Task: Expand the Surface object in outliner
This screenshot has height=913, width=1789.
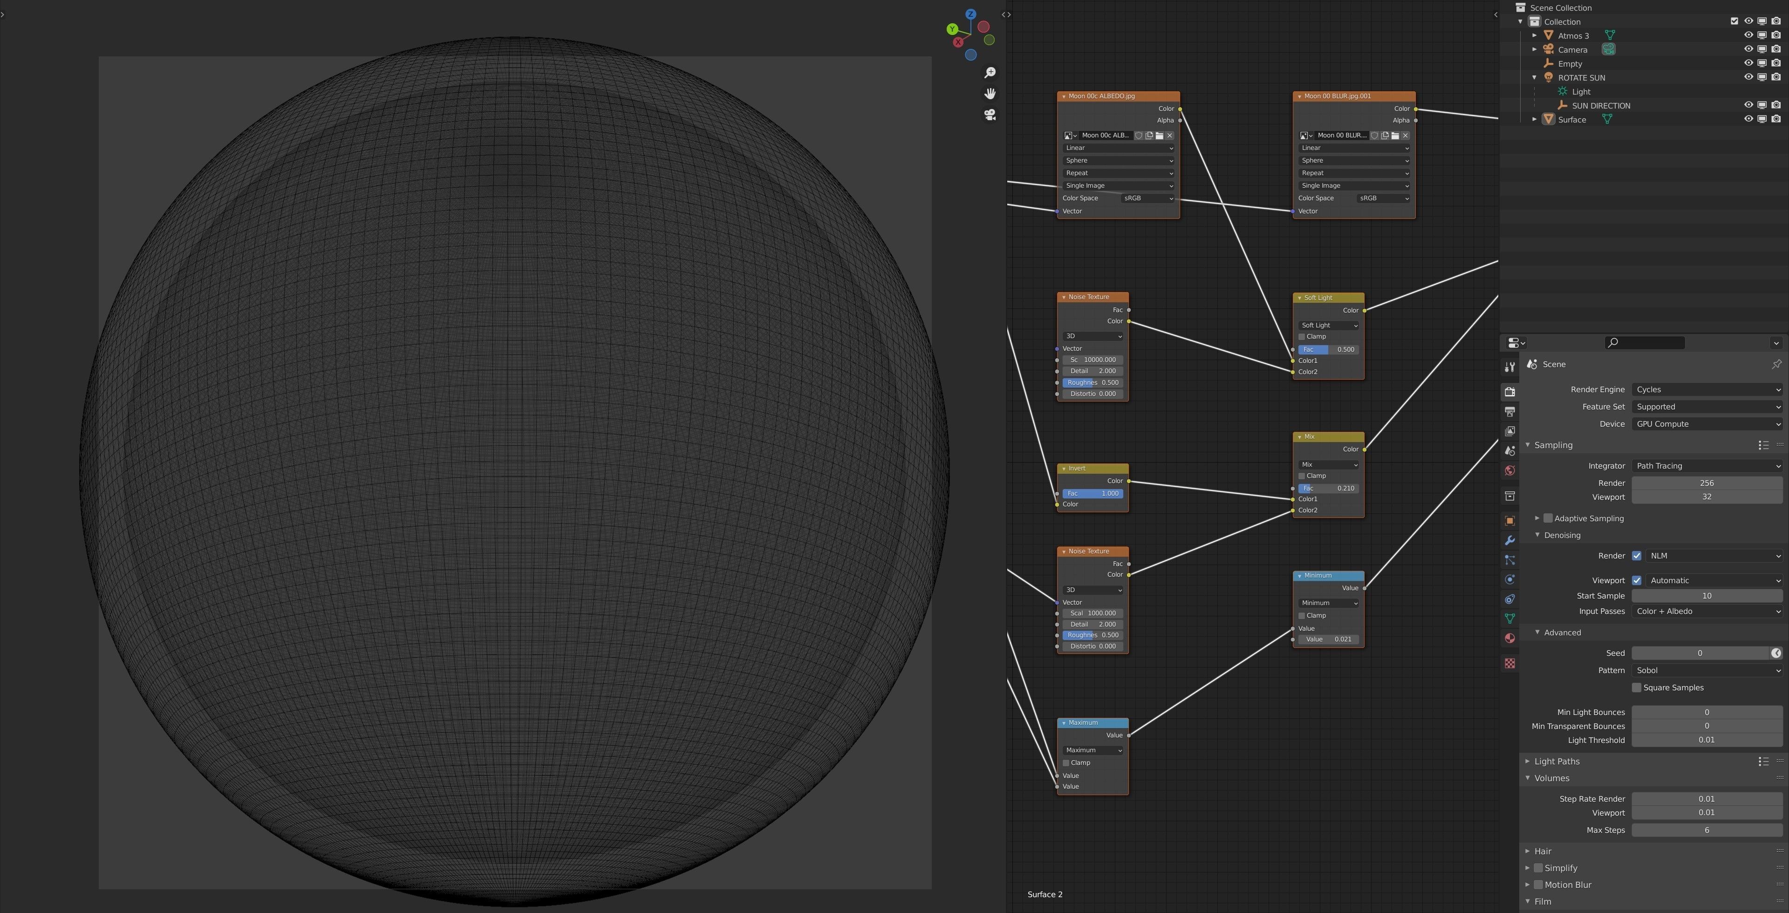Action: pos(1535,119)
